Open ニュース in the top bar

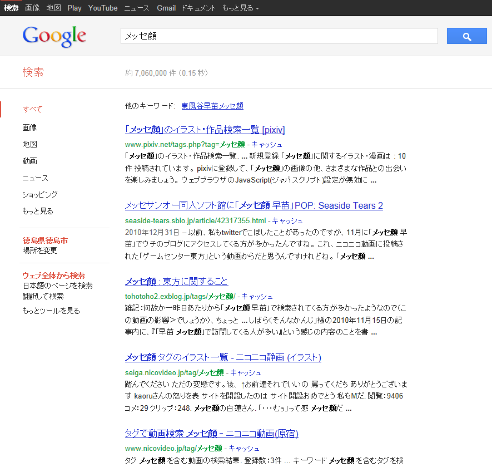[x=137, y=8]
